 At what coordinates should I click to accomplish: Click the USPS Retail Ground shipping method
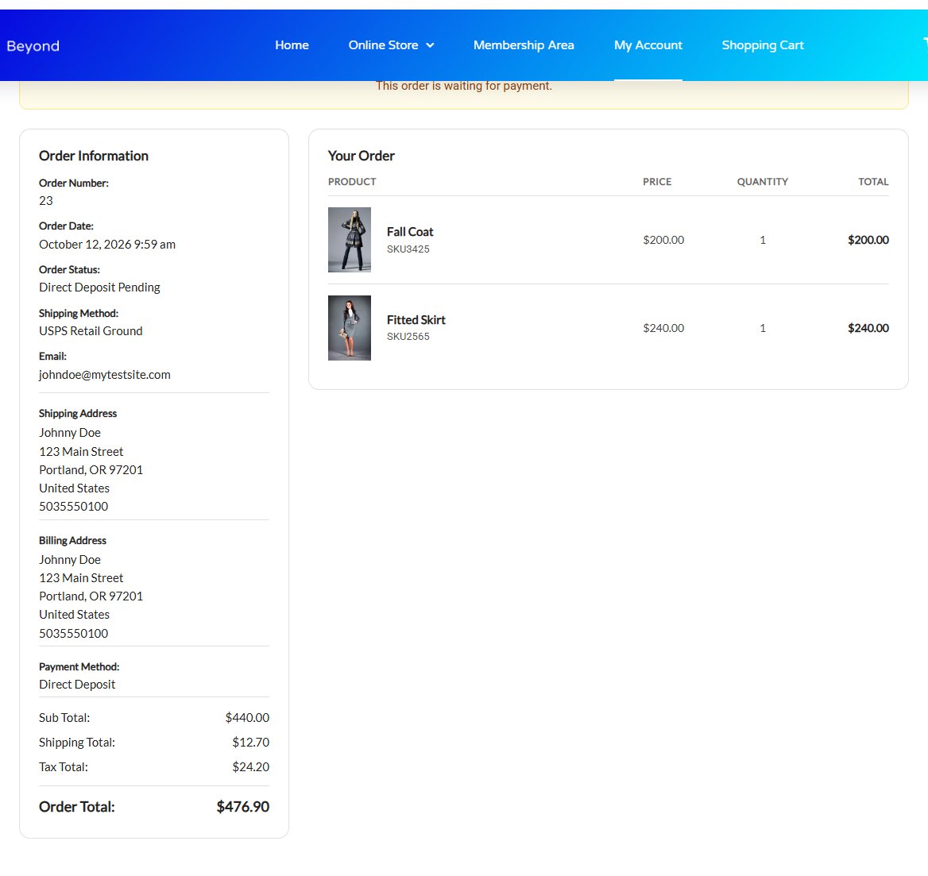(x=91, y=331)
